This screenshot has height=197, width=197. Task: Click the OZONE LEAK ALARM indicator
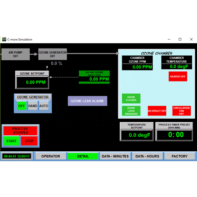pos(87,101)
